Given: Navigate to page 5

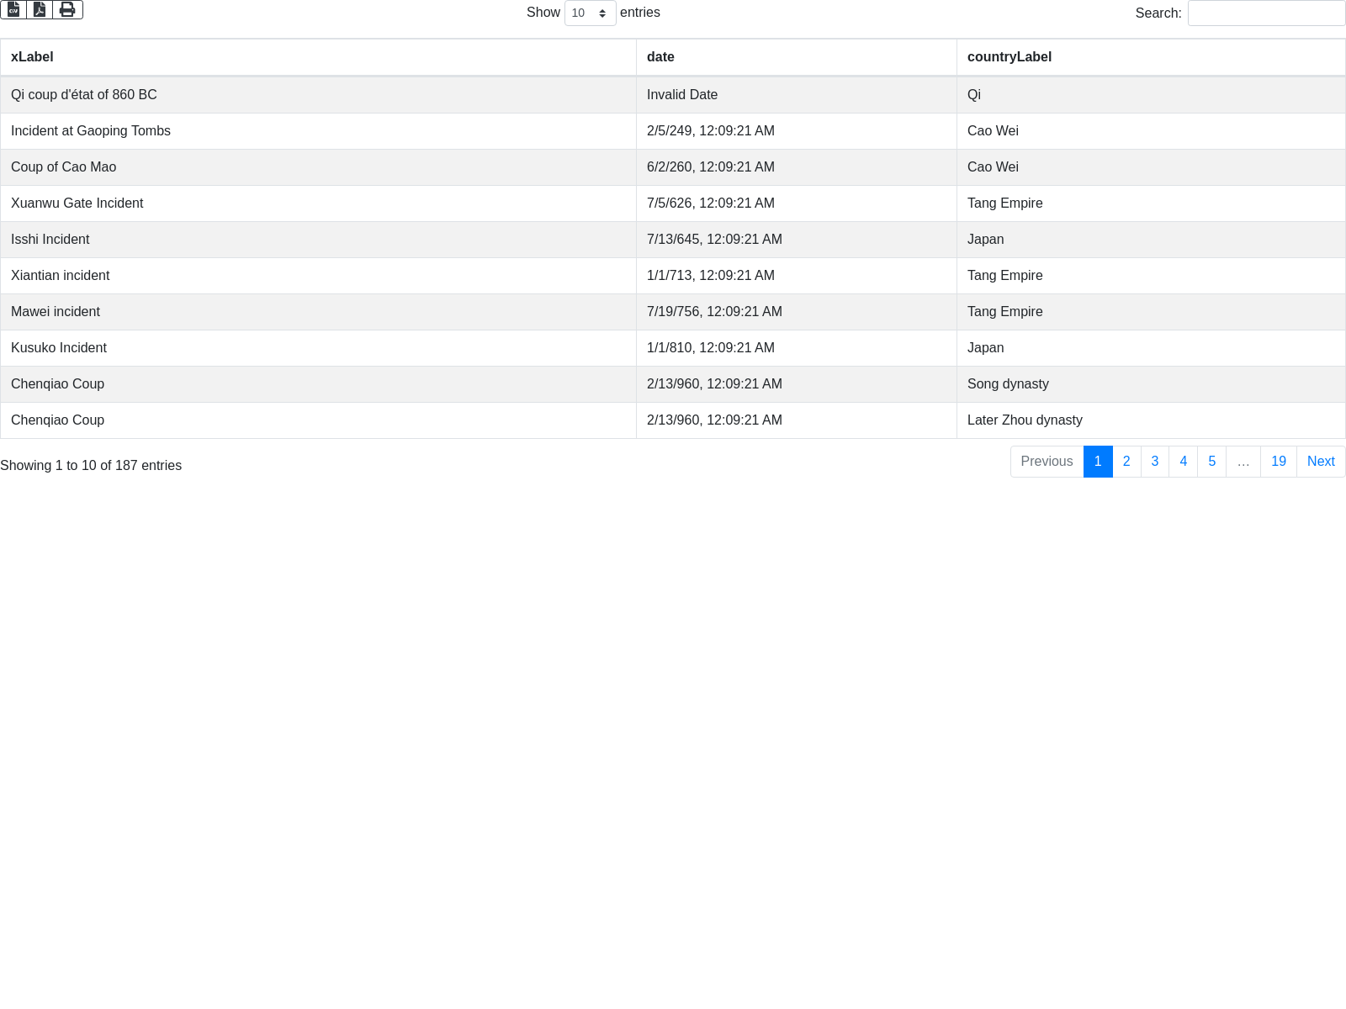Looking at the screenshot, I should coord(1211,462).
